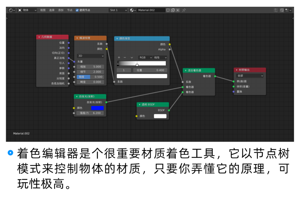Viewport: 300px width, 202px height.
Task: Remove color stop with minus icon
Action: coord(125,57)
